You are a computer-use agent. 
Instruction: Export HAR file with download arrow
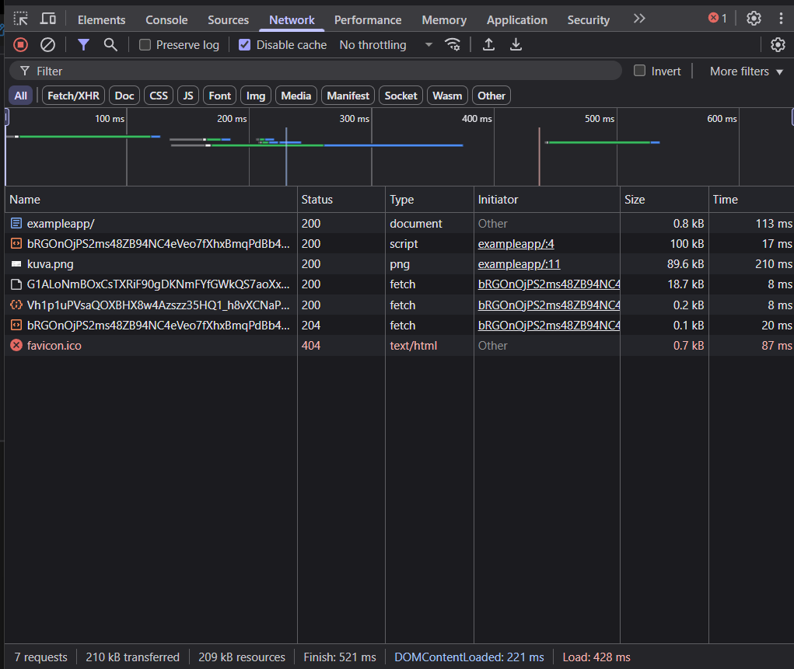(516, 45)
